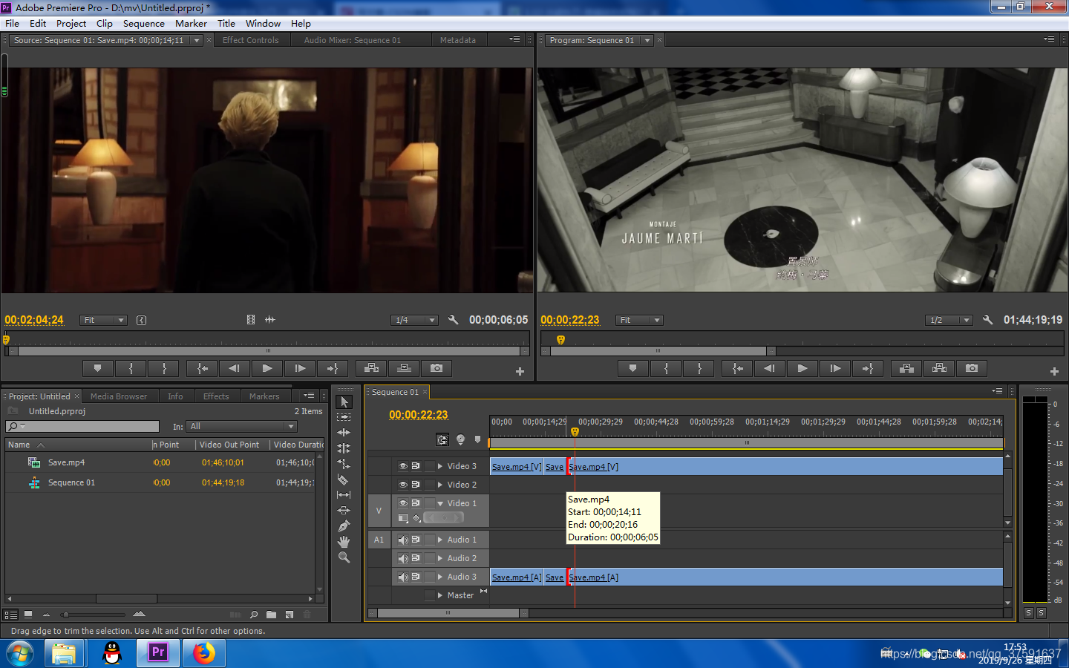Click Extract button in Program monitor
This screenshot has height=668, width=1069.
pyautogui.click(x=939, y=368)
